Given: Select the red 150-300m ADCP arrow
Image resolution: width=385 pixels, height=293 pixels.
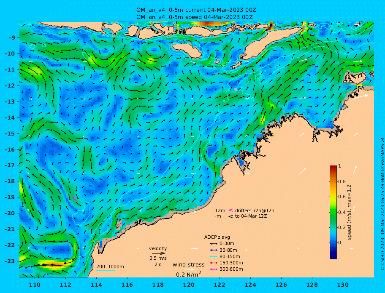Looking at the screenshot, I should click(214, 263).
